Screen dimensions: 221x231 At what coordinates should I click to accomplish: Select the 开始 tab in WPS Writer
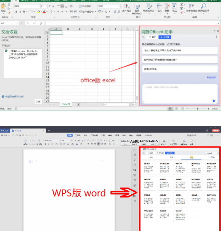click(x=70, y=135)
